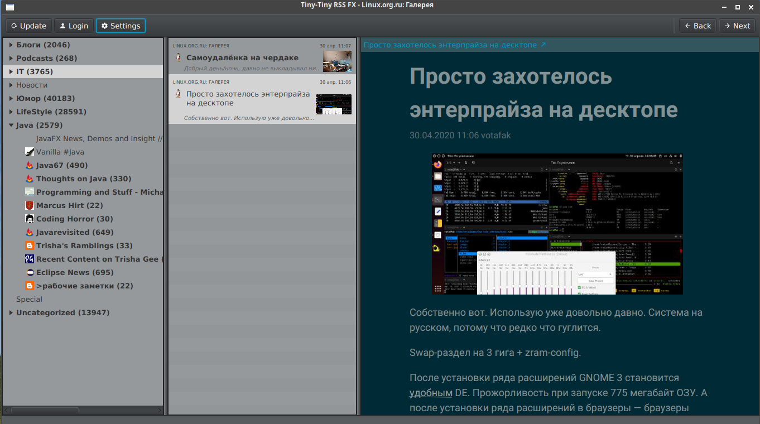Screen dimensions: 760x424
Task: Select the Recent Content on Trisha Gee feed label
Action: pyautogui.click(x=99, y=259)
